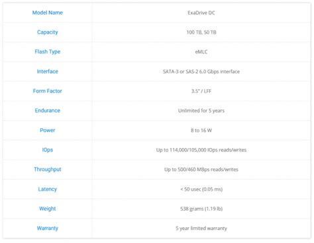The height and width of the screenshot is (243, 314).
Task: Click the Flash Type label
Action: tap(48, 52)
